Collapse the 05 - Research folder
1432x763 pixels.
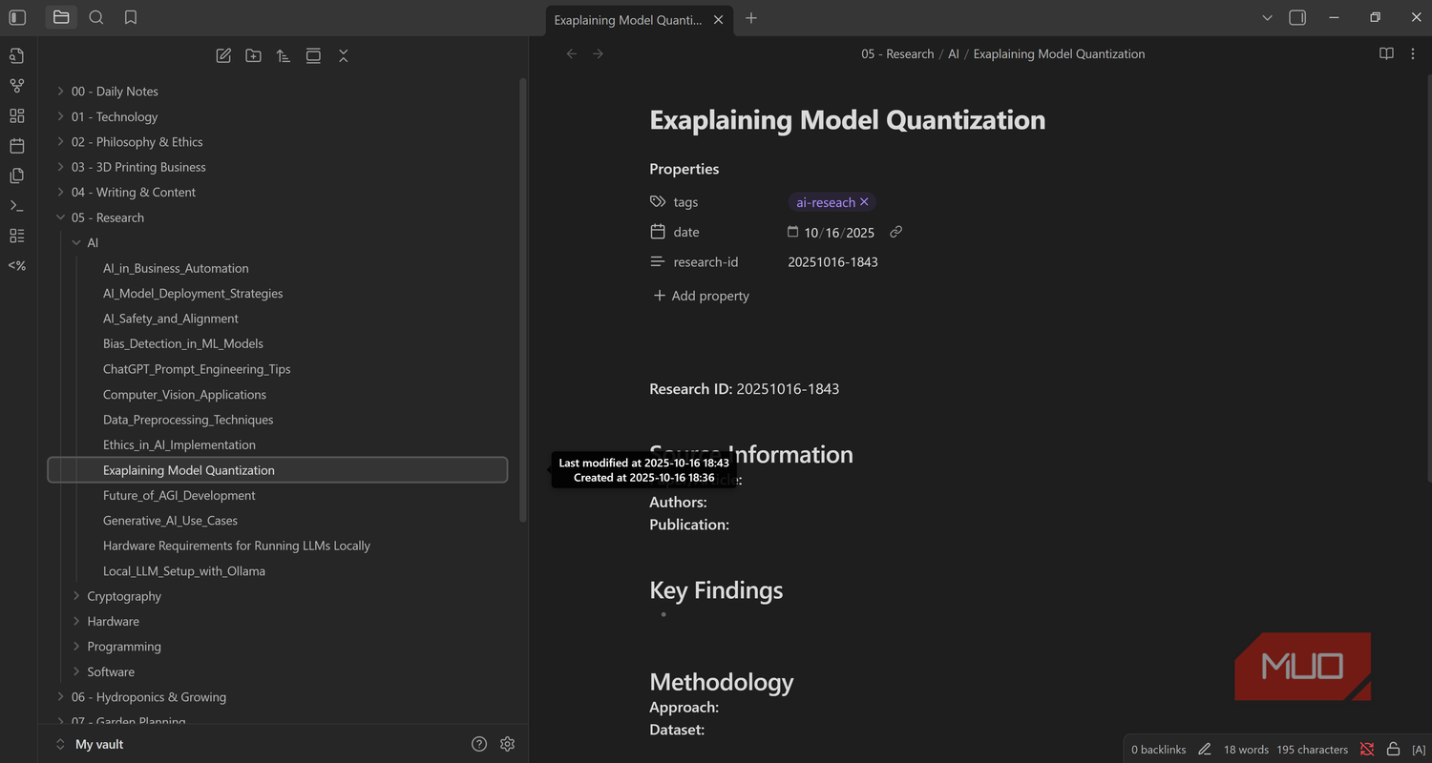107,217
